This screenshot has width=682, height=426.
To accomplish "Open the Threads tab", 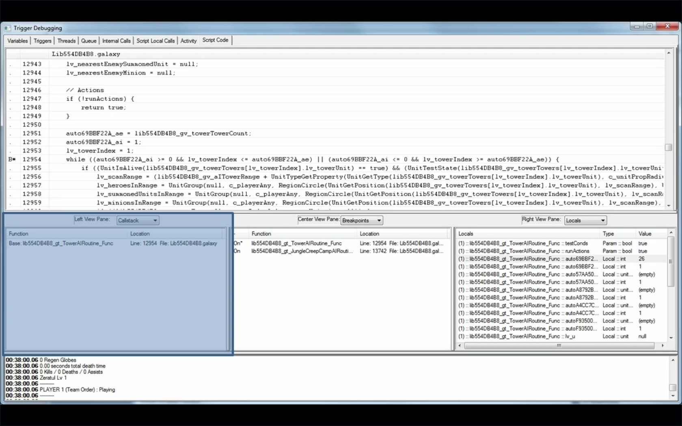I will pyautogui.click(x=66, y=41).
